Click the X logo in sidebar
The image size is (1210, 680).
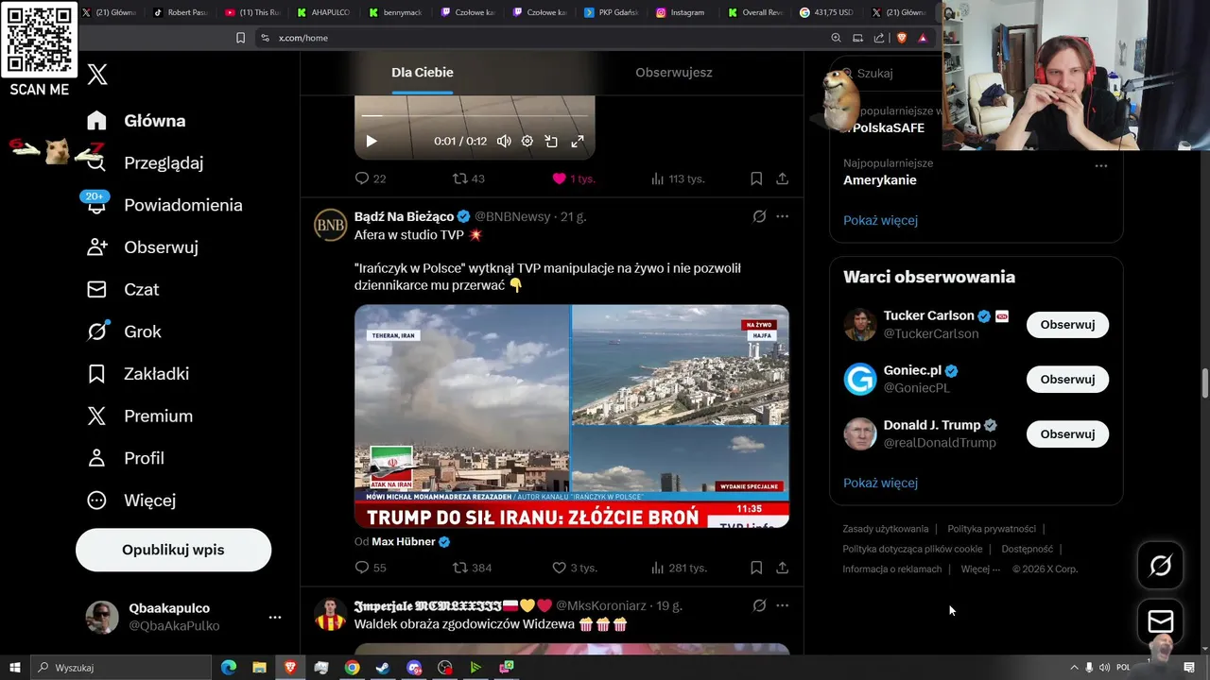pos(97,75)
